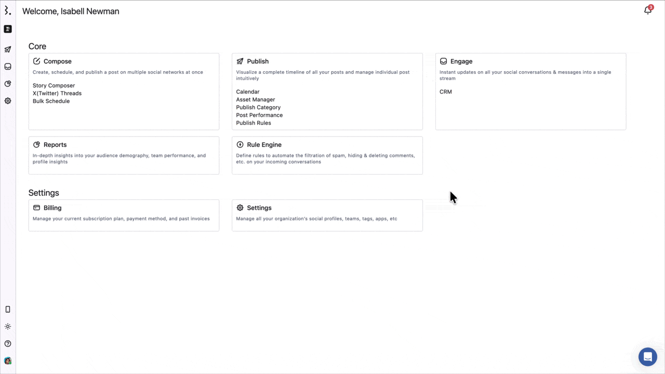The image size is (665, 374).
Task: Open CRM under Engage
Action: (446, 92)
